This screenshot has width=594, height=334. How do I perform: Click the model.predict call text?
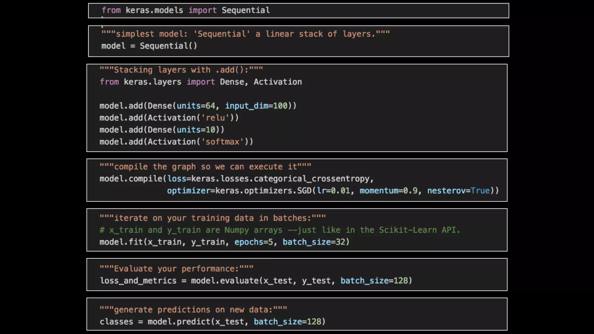tap(180, 322)
